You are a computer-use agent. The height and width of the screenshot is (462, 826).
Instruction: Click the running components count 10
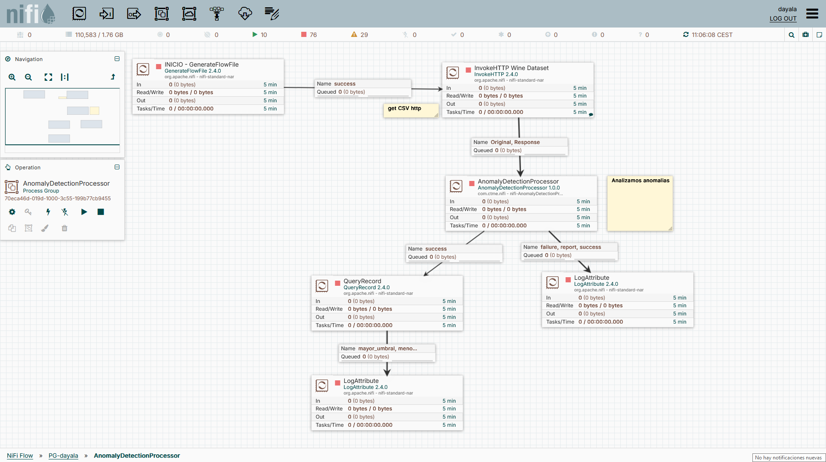point(259,35)
